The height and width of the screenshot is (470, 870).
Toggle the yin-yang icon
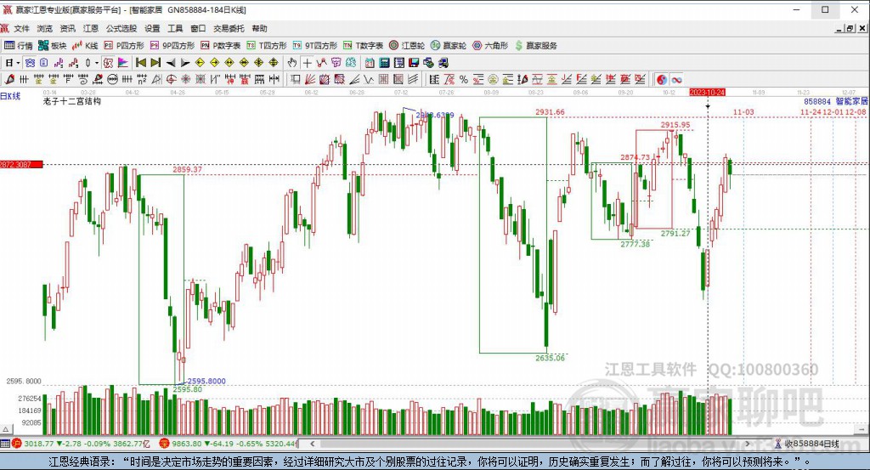coord(661,79)
